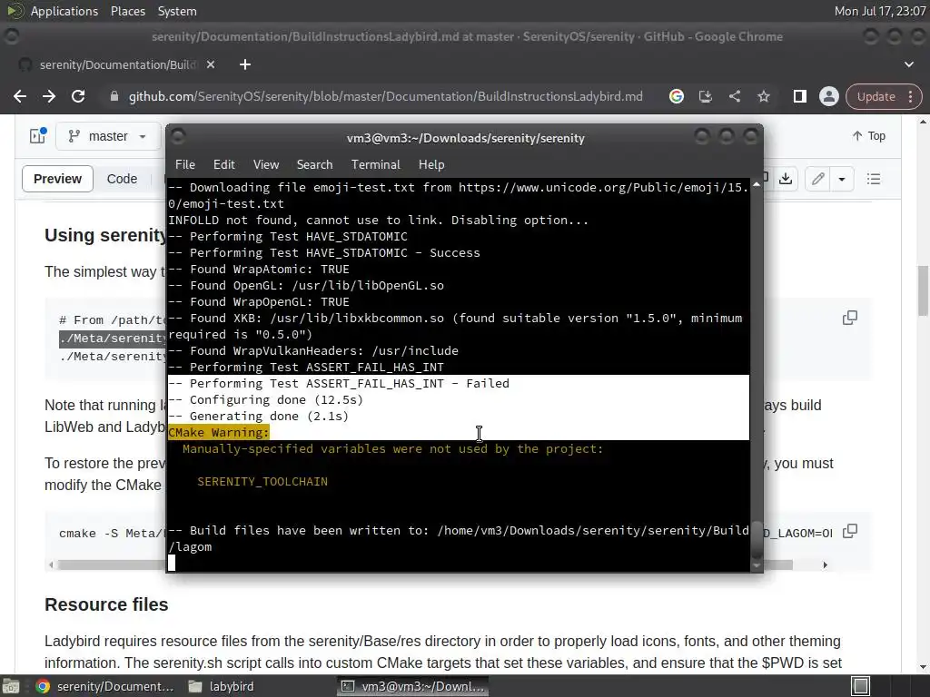Slide code block right via arrow

(825, 564)
